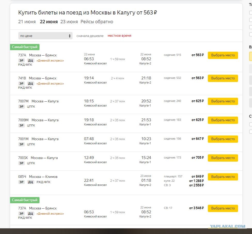Viewport: 252px width, 234px height.
Task: Click 'плацкарт: 157' seat info
Action: [173, 176]
